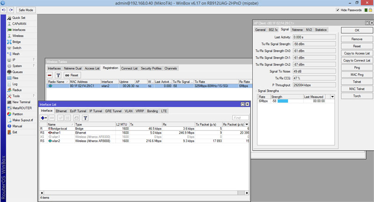Click the comment icon in Interface List toolbar

coord(76,118)
